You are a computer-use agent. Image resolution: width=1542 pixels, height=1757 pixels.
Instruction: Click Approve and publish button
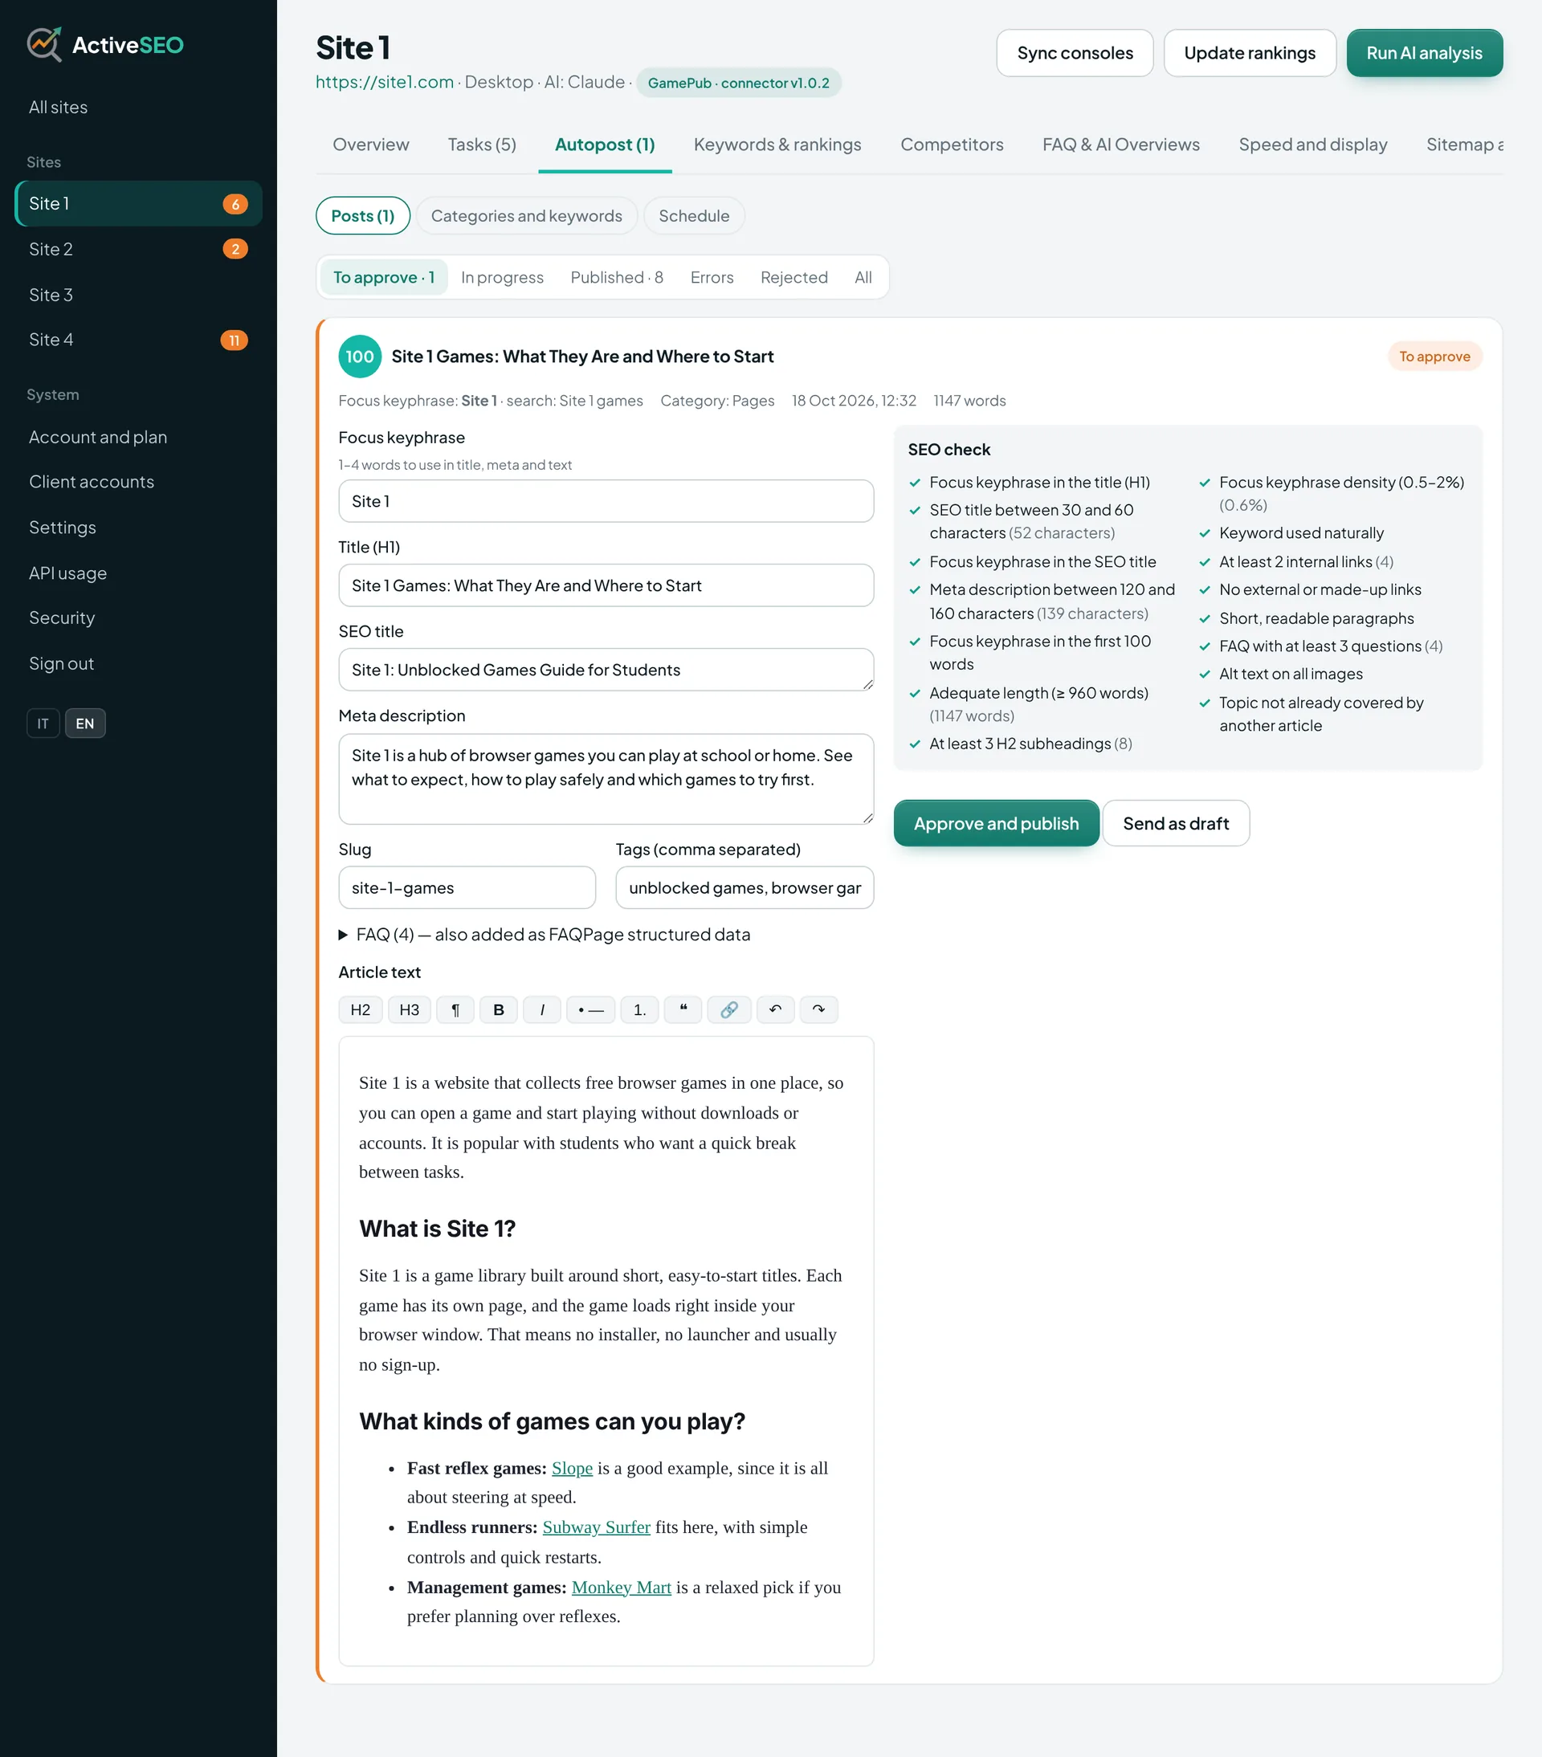click(996, 822)
